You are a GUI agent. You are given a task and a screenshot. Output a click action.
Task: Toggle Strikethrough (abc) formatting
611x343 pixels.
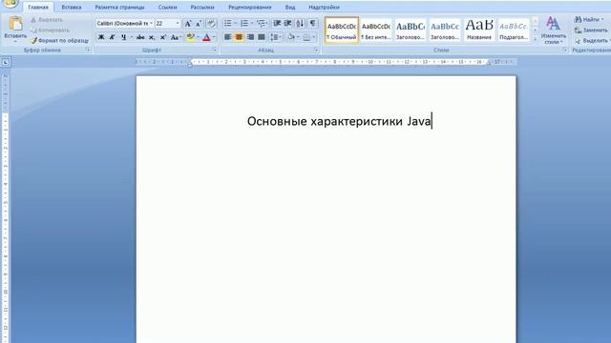[x=140, y=37]
